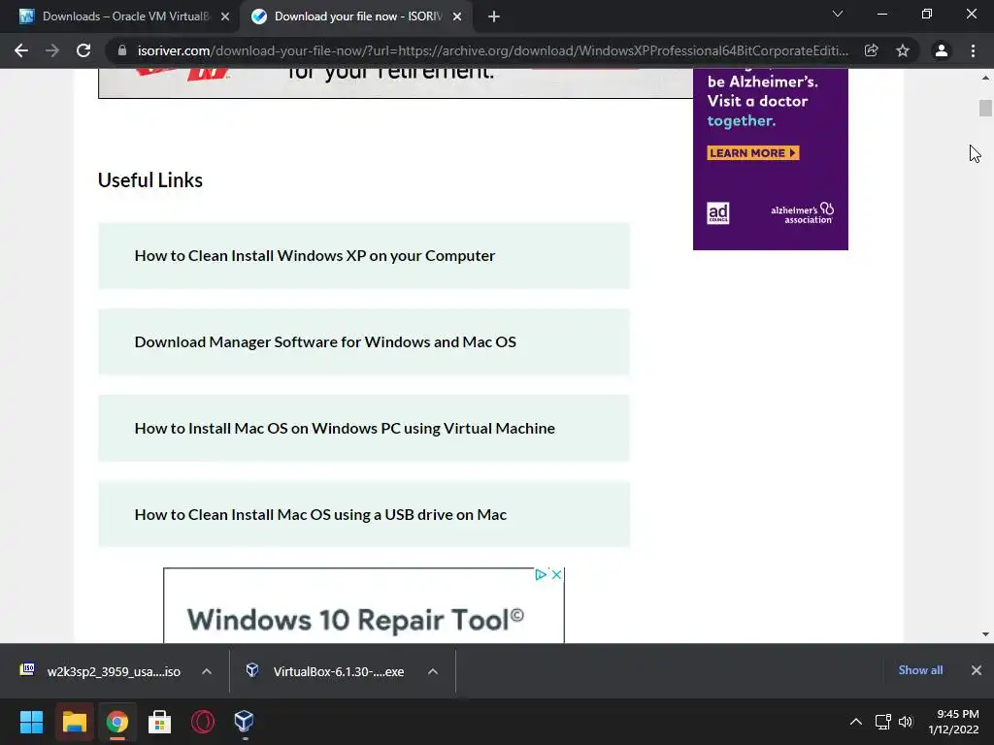Image resolution: width=994 pixels, height=745 pixels.
Task: Close the Windows 10 Repair Tool ad
Action: click(x=556, y=574)
